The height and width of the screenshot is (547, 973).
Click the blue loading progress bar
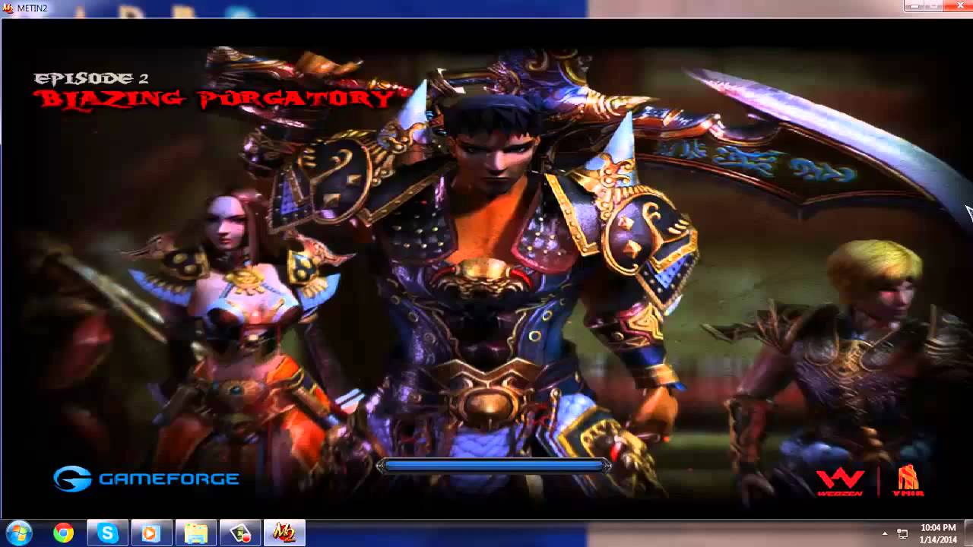493,466
